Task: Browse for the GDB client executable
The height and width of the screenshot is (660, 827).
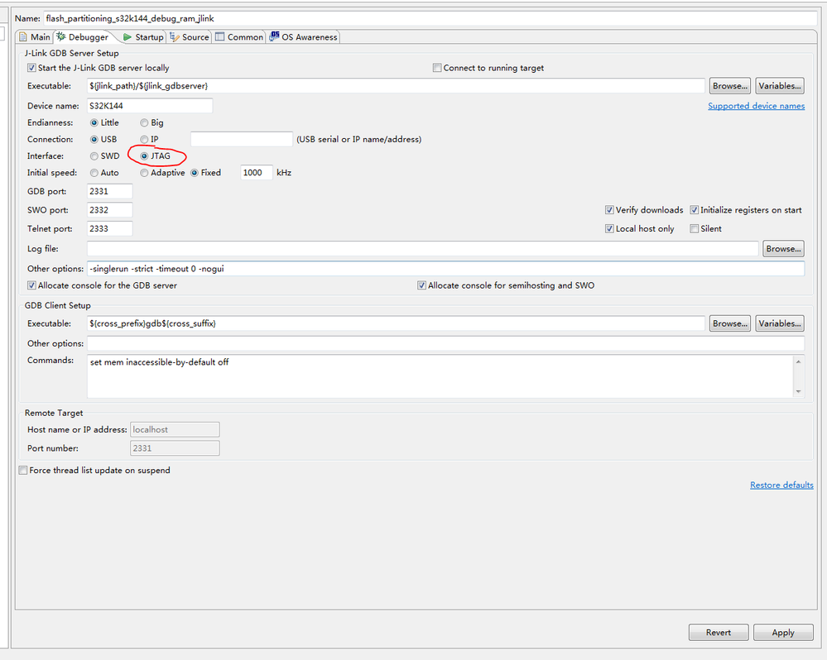Action: 730,323
